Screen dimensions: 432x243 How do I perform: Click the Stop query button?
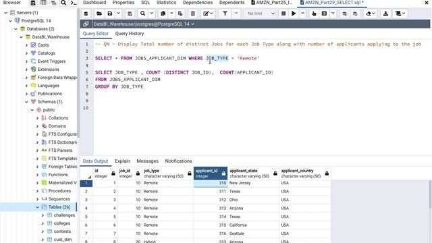point(283,13)
